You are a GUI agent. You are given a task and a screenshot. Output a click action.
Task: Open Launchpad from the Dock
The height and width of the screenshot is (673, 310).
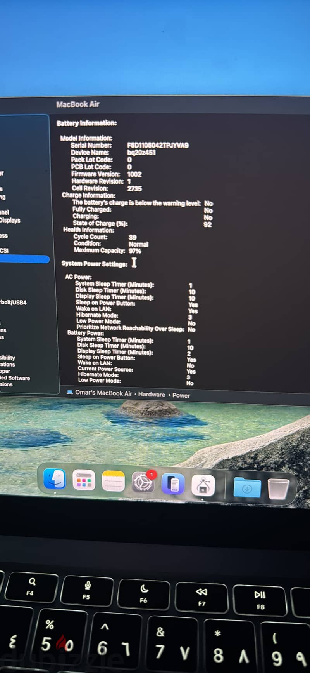[x=84, y=480]
